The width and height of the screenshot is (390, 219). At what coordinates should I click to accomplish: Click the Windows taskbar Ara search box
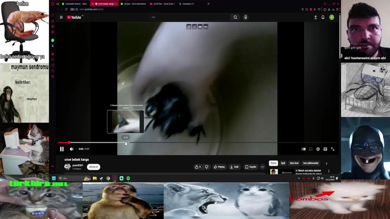coord(74,178)
